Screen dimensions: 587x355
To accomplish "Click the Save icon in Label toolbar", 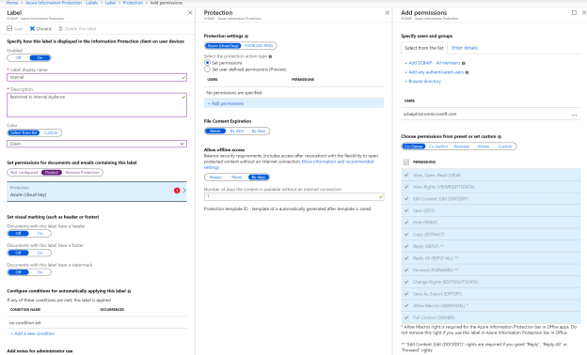I will (9, 28).
